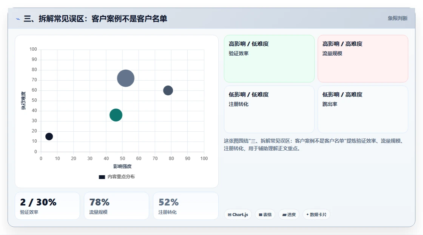
Task: Open the 高影响 / 高难度 quadrant card
Action: pyautogui.click(x=363, y=59)
